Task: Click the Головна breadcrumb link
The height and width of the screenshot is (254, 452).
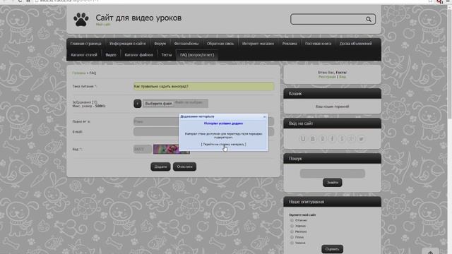Action: tap(78, 73)
